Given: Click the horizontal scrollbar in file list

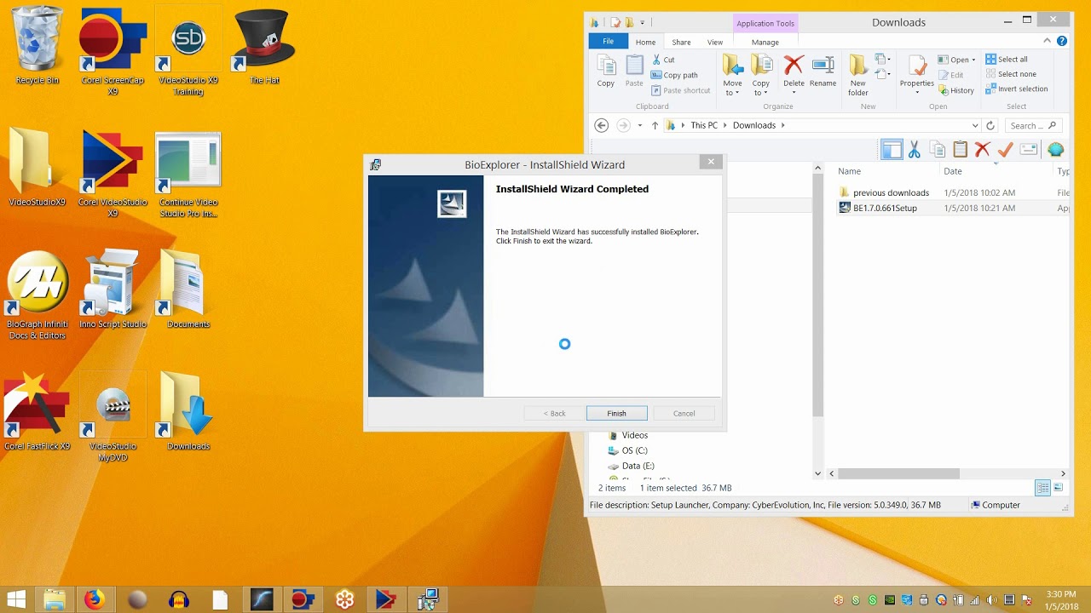Looking at the screenshot, I should pos(901,473).
